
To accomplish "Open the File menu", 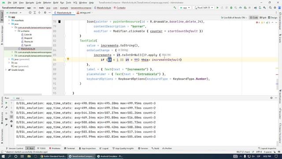I will [9, 3].
